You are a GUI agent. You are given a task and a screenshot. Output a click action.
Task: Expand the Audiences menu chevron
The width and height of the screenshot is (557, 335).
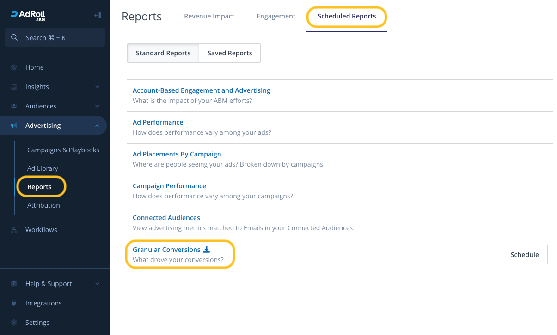(x=97, y=106)
